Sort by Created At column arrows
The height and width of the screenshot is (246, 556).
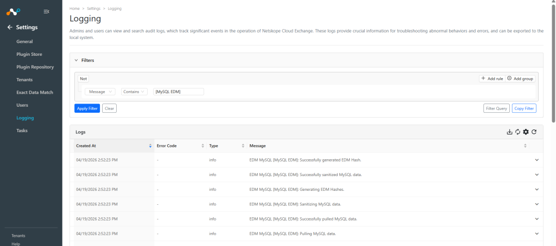pos(150,146)
